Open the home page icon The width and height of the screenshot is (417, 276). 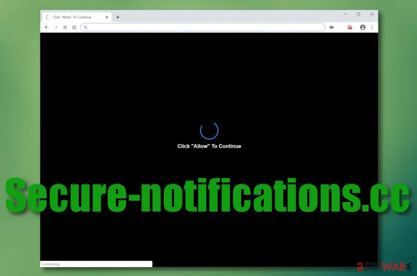(74, 27)
